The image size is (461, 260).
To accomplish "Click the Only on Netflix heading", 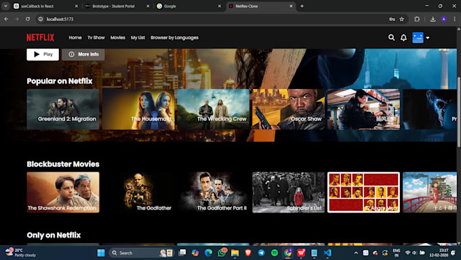I will click(54, 235).
